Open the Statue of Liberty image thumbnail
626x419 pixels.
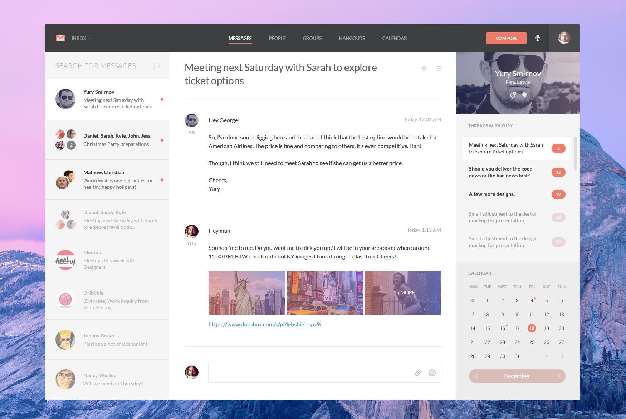pos(246,293)
